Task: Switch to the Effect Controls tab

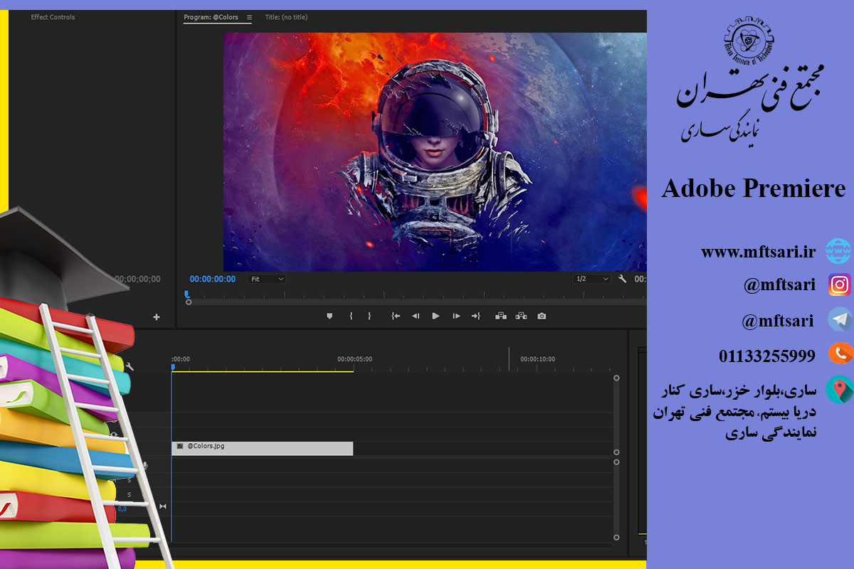Action: 53,17
